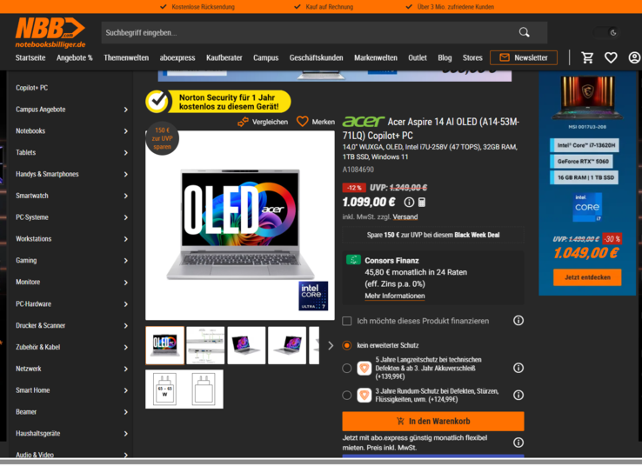Open the Newsletter button
Image resolution: width=642 pixels, height=466 pixels.
tap(524, 57)
